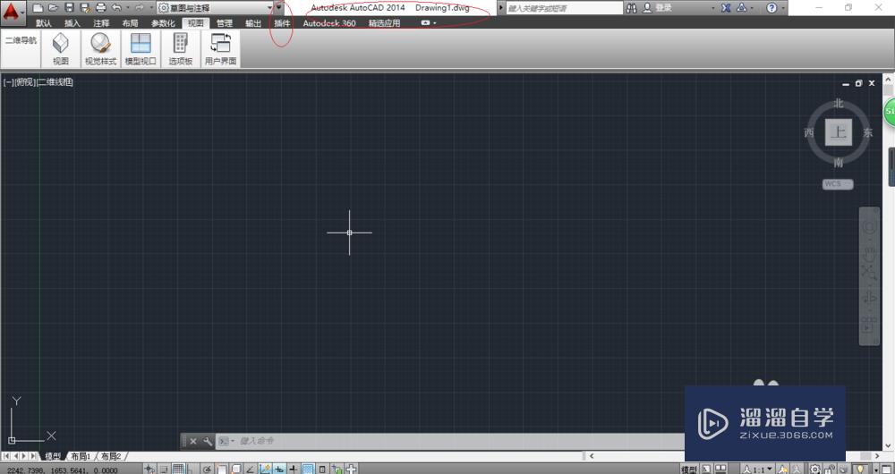The height and width of the screenshot is (474, 895).
Task: Select the 布局2 layout tab
Action: coord(111,456)
